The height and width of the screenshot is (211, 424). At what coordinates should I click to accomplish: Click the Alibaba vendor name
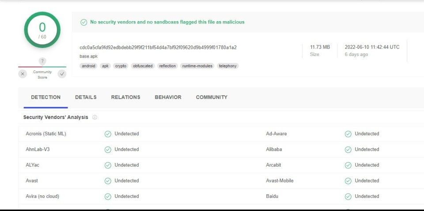274,149
